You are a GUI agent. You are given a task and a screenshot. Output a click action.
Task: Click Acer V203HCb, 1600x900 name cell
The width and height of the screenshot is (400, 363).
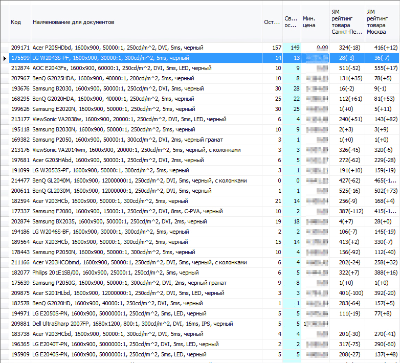(146, 201)
